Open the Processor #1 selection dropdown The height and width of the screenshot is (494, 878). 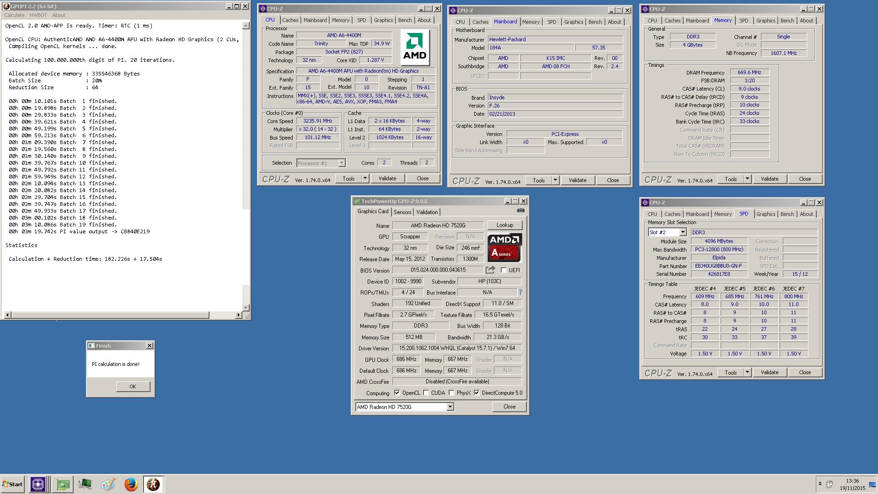tap(321, 163)
